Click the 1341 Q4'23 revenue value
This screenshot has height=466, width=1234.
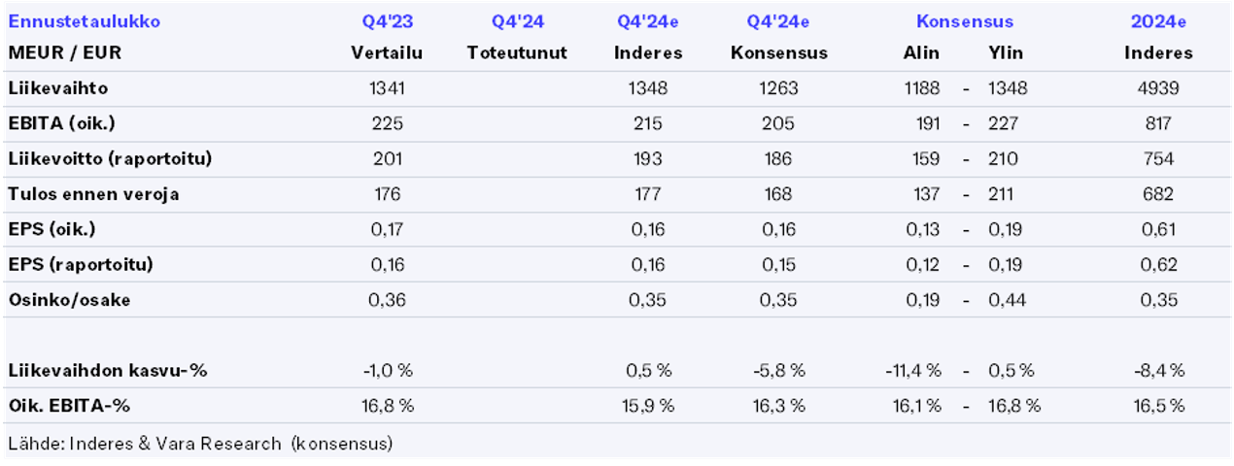tap(387, 88)
